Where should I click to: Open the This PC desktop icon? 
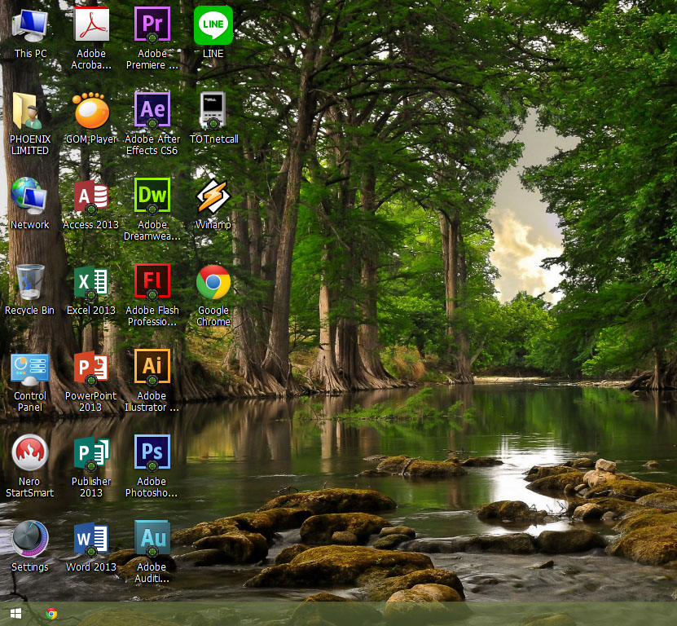tap(30, 26)
